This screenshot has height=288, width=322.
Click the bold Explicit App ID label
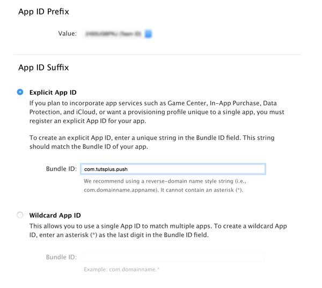pyautogui.click(x=53, y=92)
